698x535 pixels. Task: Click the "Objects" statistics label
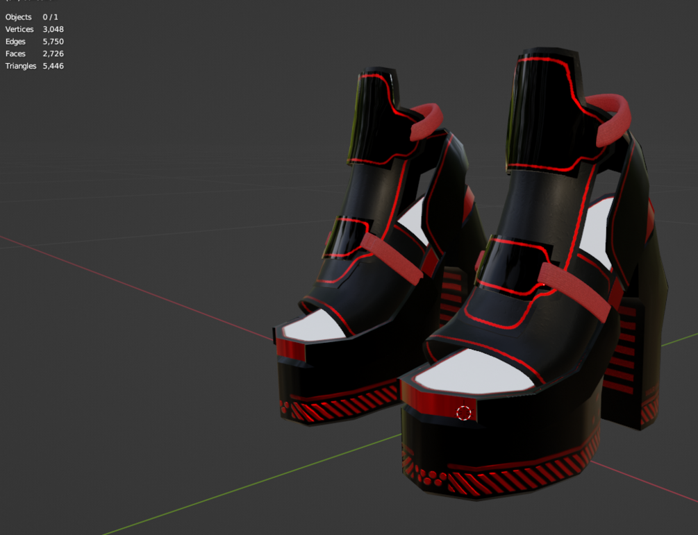pos(18,17)
